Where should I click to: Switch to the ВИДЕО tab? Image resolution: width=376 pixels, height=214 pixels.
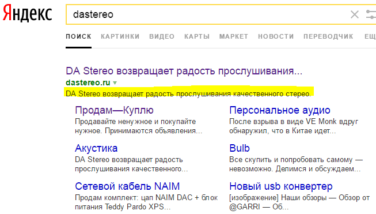162,36
